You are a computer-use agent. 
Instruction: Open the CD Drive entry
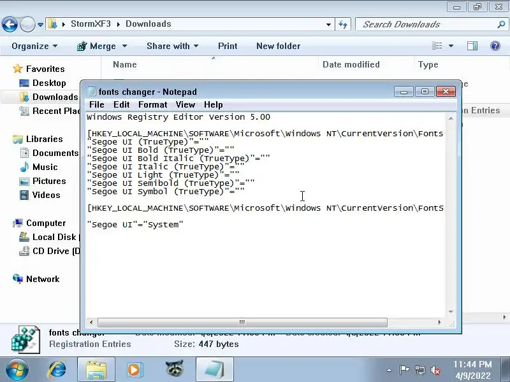[55, 251]
